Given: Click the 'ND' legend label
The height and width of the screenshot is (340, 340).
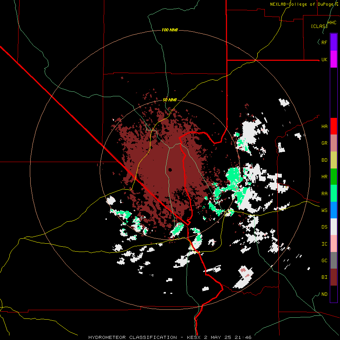Looking at the screenshot, I should (x=324, y=294).
